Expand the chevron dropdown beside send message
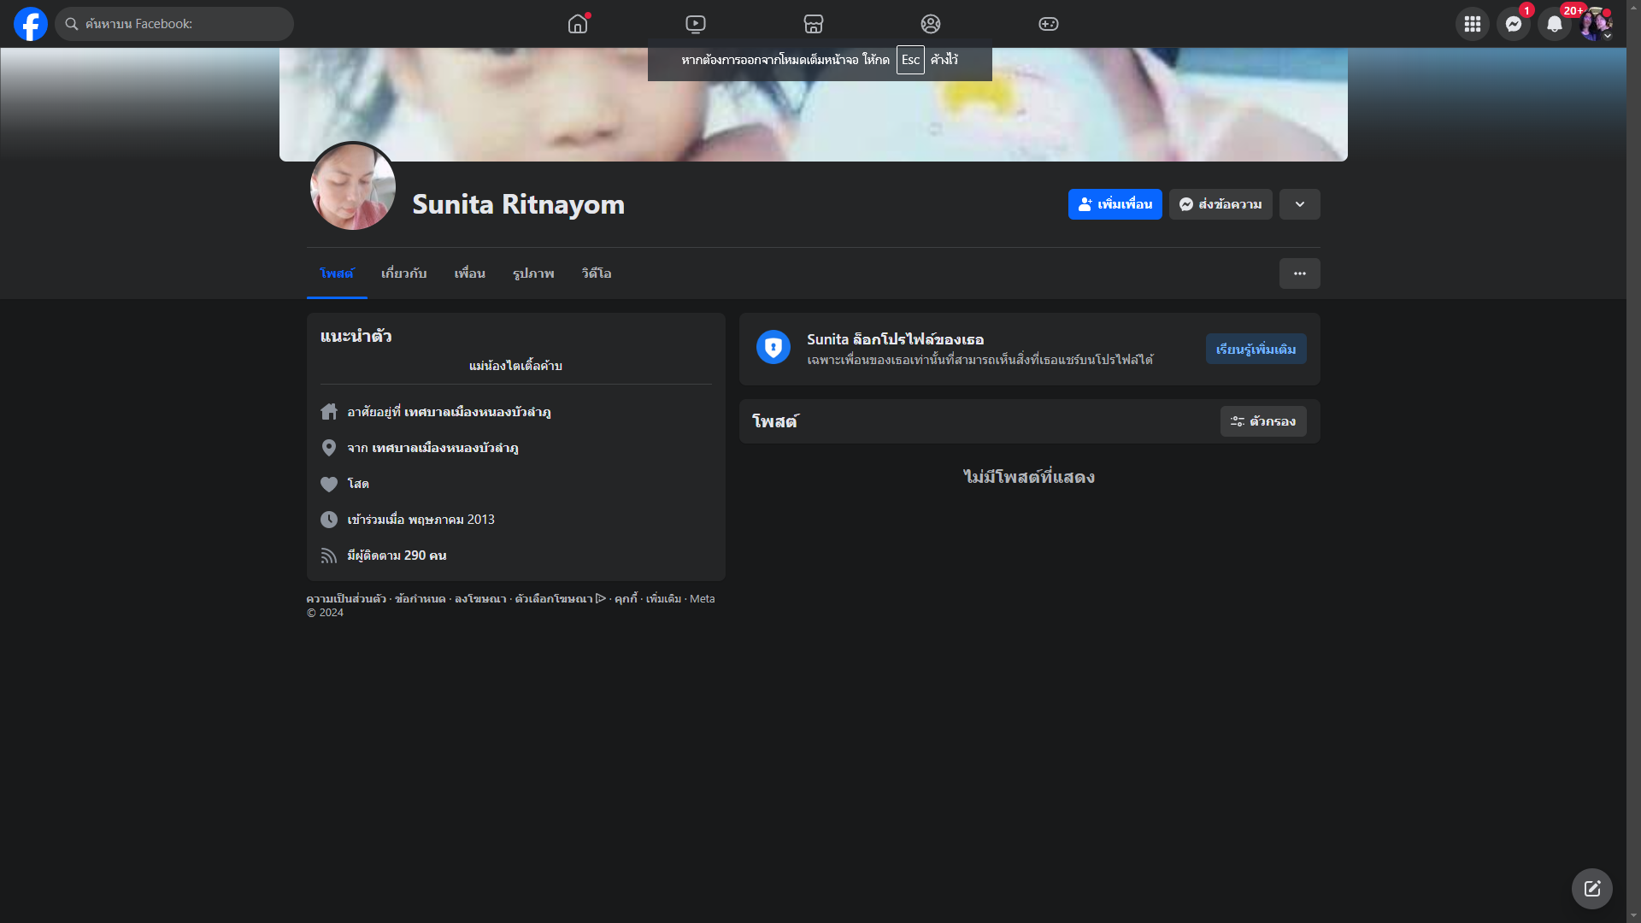Viewport: 1641px width, 923px height. (1299, 204)
